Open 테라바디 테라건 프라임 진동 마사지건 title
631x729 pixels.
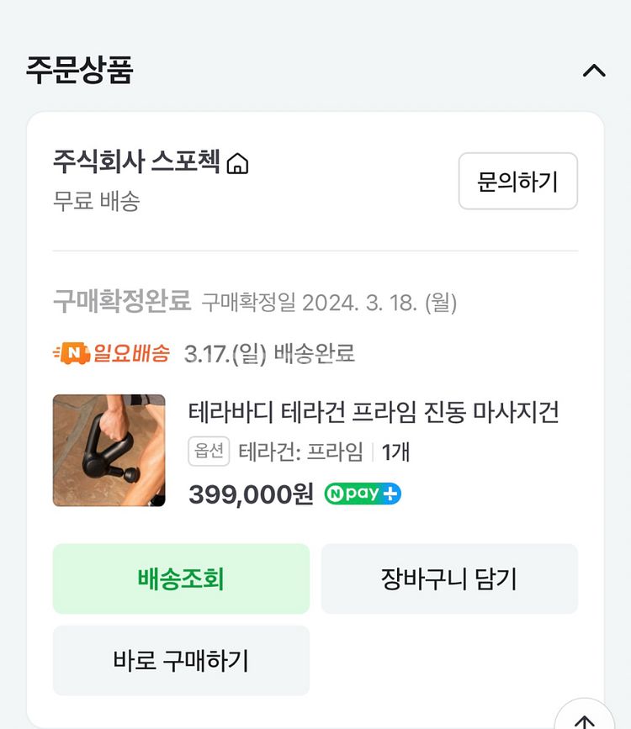click(x=374, y=413)
